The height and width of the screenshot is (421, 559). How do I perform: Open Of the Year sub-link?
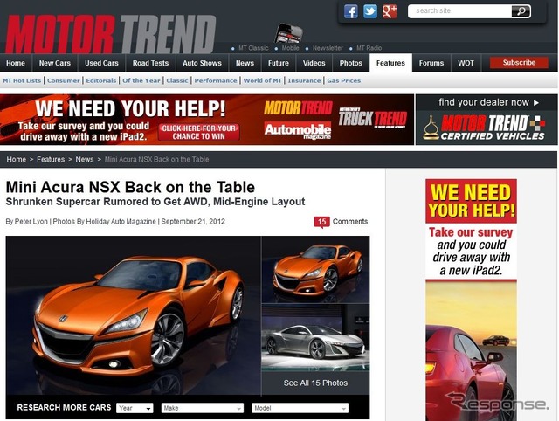coord(141,80)
